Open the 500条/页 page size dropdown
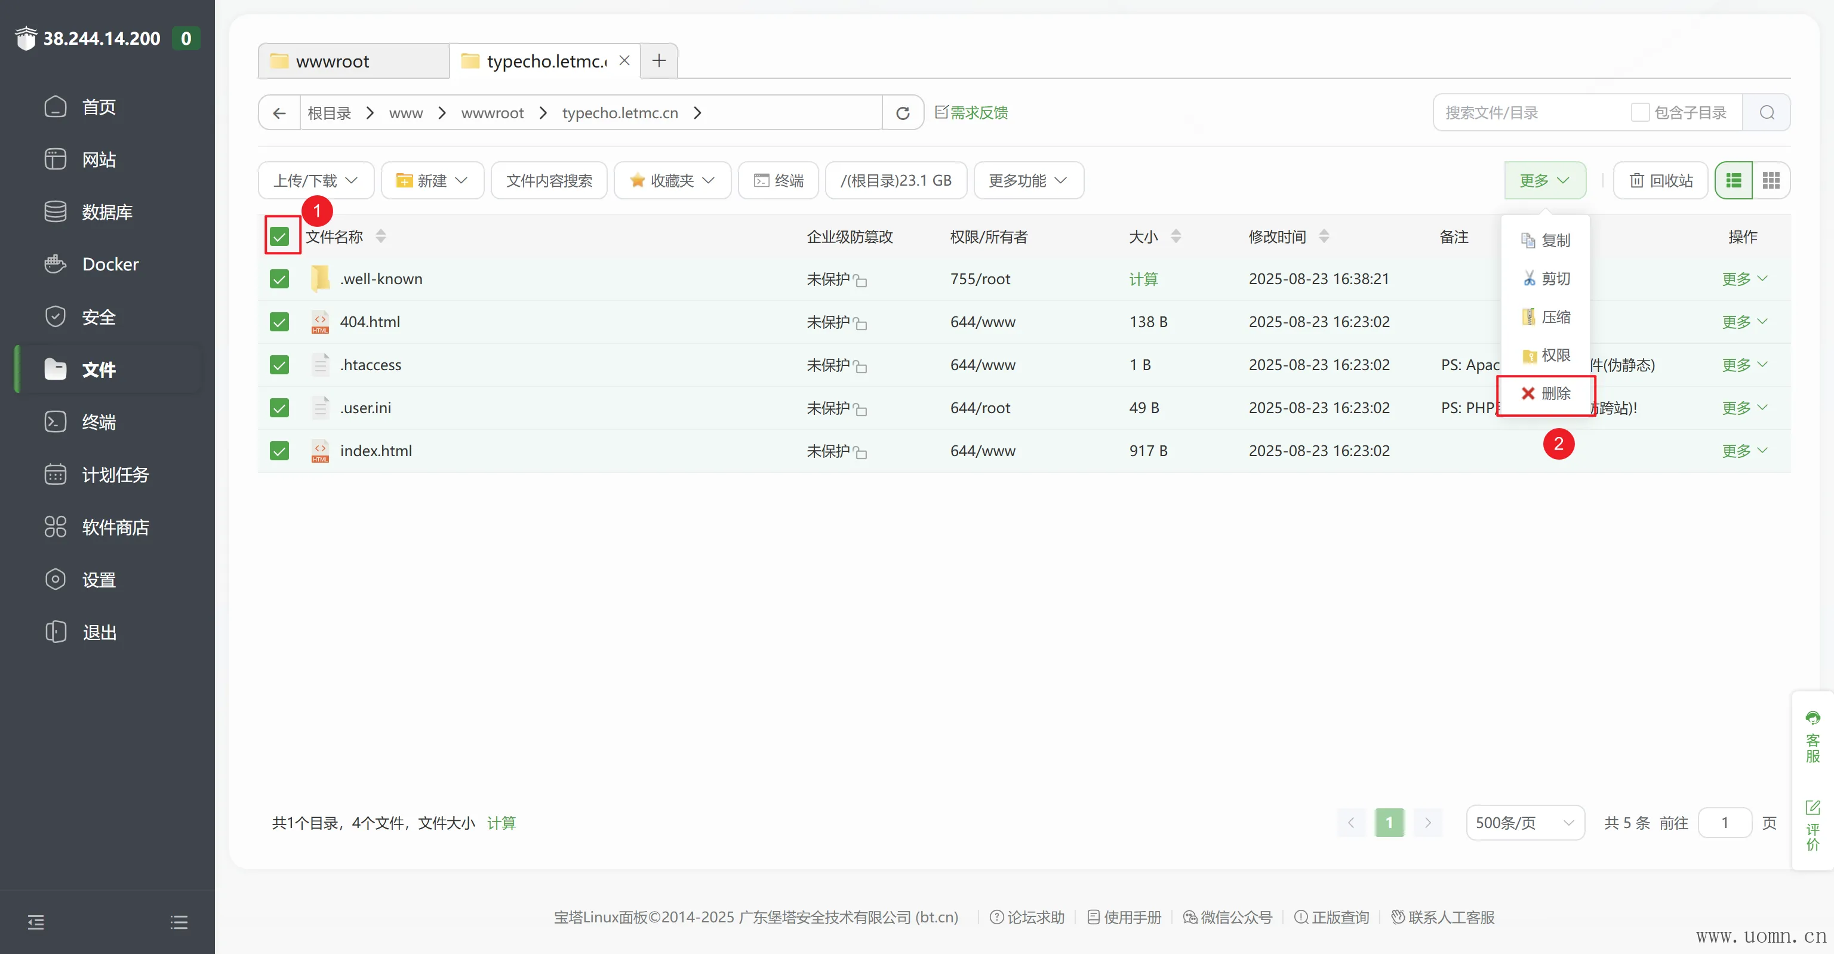Screen dimensions: 1834x954 coord(1524,822)
